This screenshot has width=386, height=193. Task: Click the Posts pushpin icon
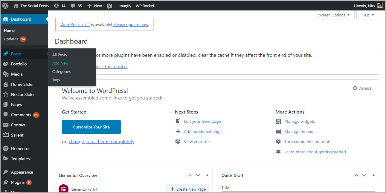6,54
